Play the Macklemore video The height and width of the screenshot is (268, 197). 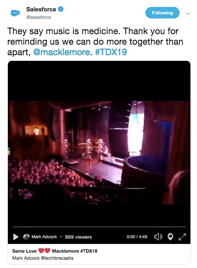click(x=16, y=237)
